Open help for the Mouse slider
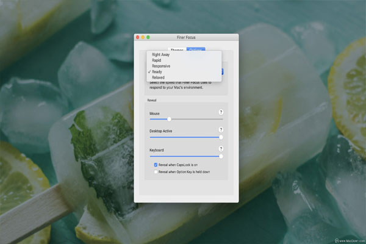366x244 pixels. (221, 112)
